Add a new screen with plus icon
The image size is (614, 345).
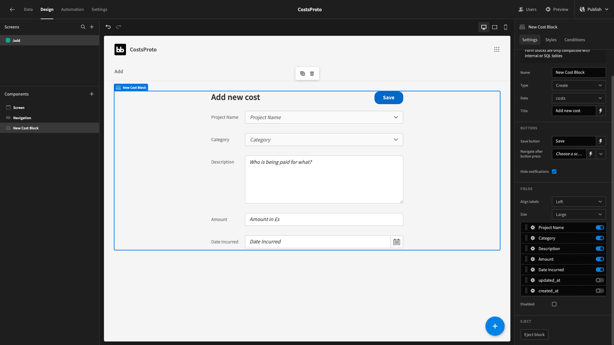(x=92, y=27)
